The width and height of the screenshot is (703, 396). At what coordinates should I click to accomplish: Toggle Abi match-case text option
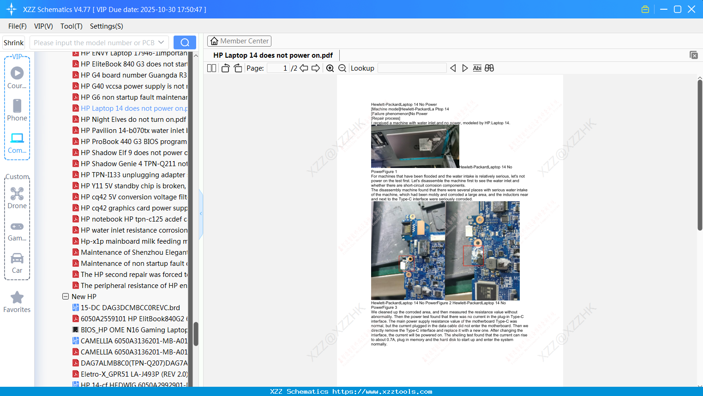(x=477, y=68)
